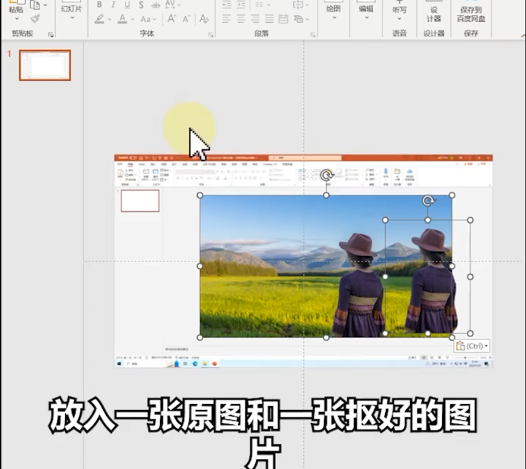This screenshot has height=469, width=526.
Task: Open the Paste Options (Ctrl) button
Action: coord(471,346)
